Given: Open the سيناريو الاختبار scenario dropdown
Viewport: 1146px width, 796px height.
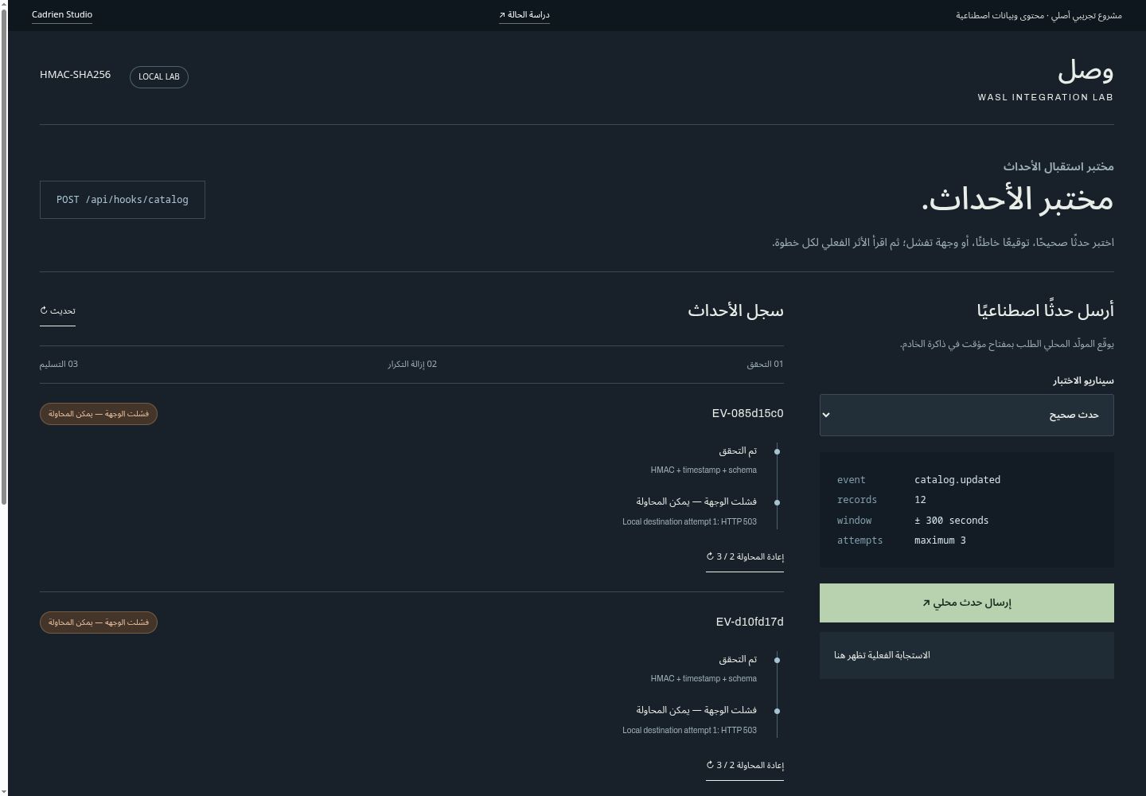Looking at the screenshot, I should coord(967,415).
